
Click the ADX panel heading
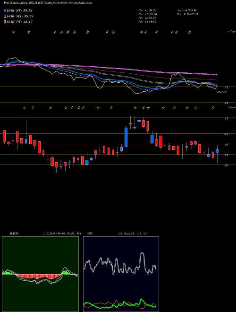[x=90, y=234]
